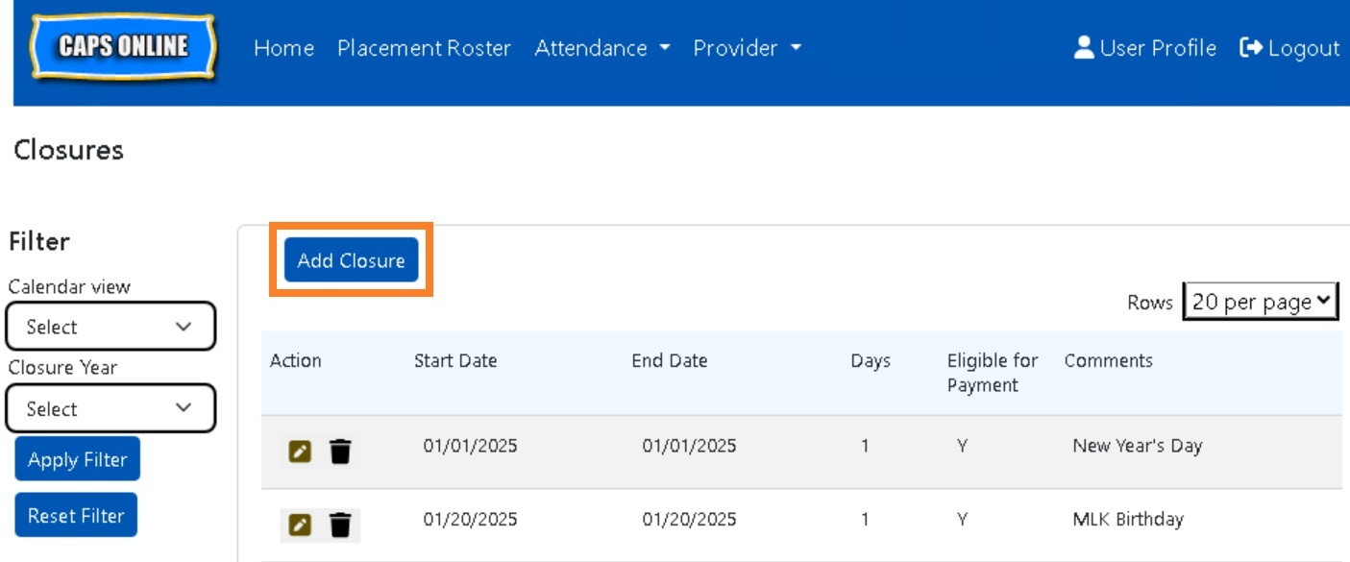Click the Start Date column header
The width and height of the screenshot is (1350, 562).
(x=455, y=361)
